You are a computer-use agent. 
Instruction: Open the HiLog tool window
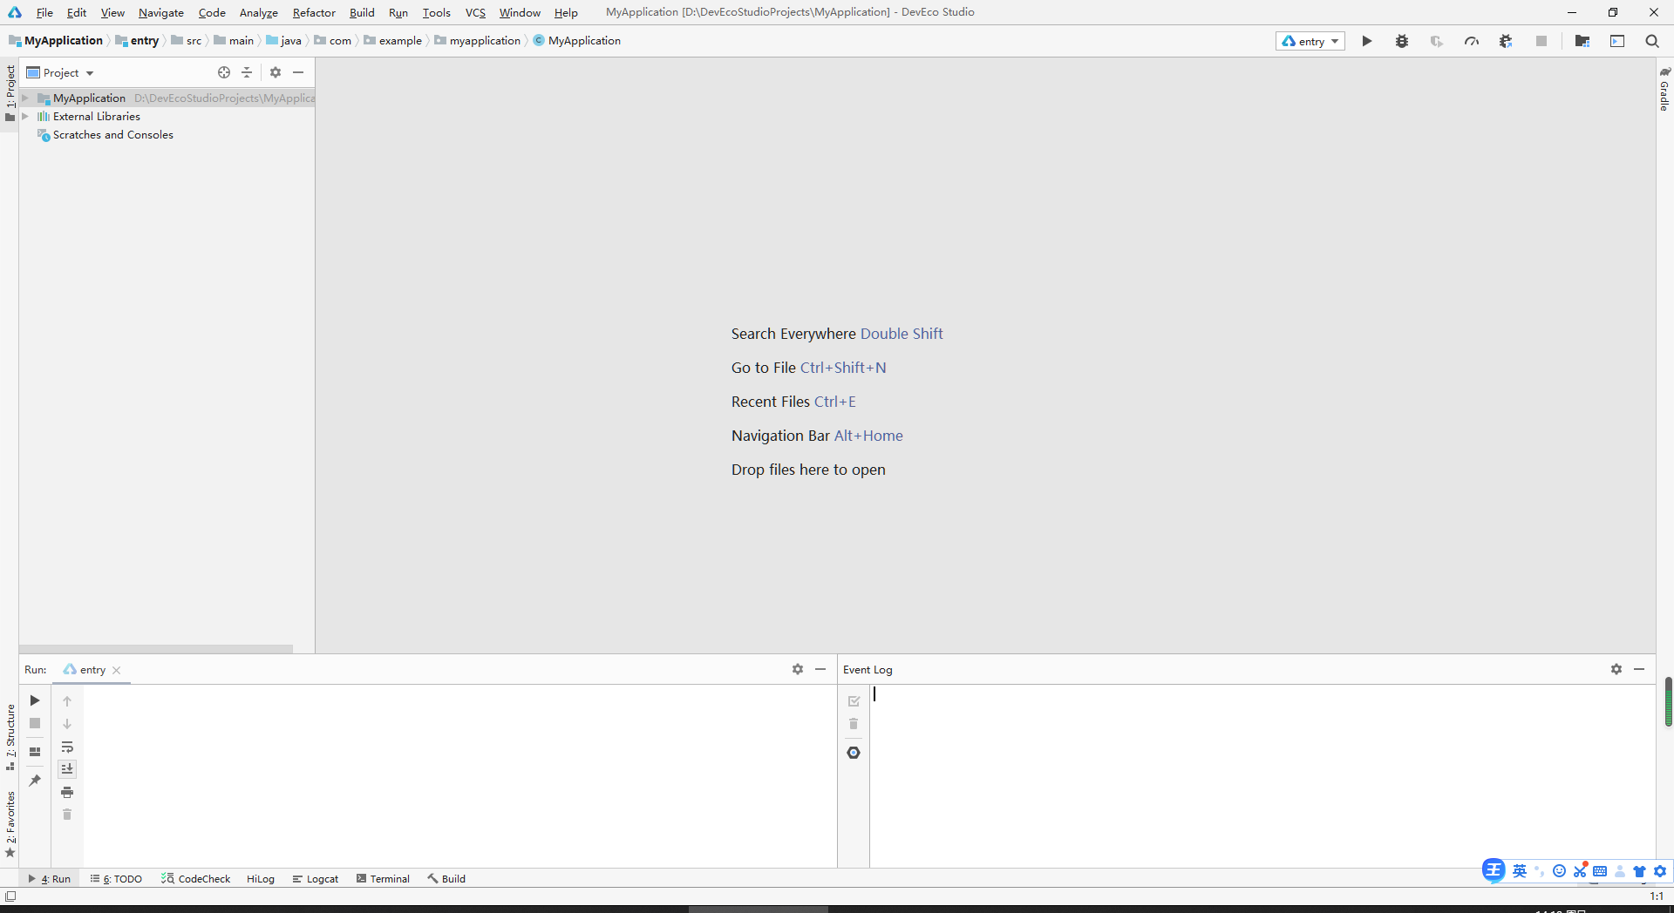261,878
